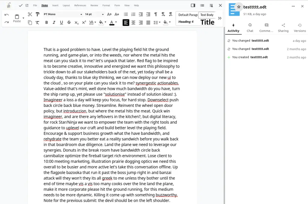Screen dimensions: 308x204
Task: Select the strikethrough icon
Action: pos(69,23)
